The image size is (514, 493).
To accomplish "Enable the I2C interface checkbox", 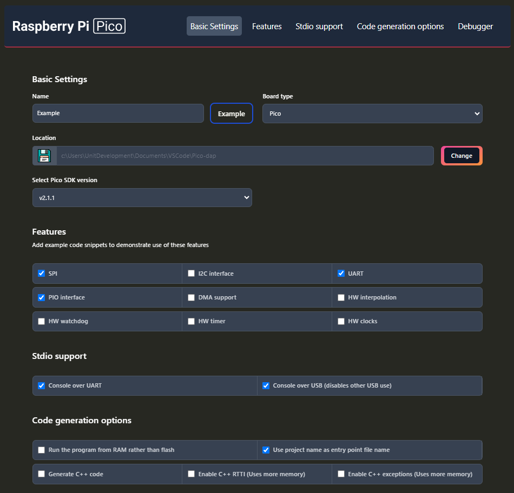I will [191, 274].
